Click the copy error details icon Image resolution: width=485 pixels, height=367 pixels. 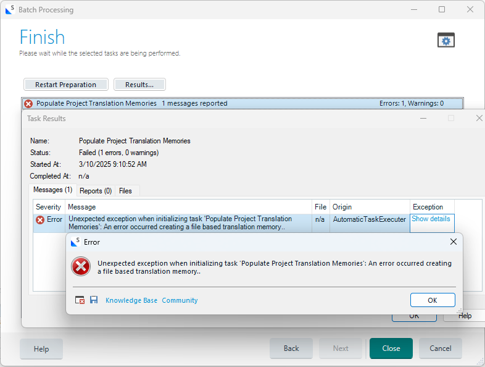pos(80,300)
